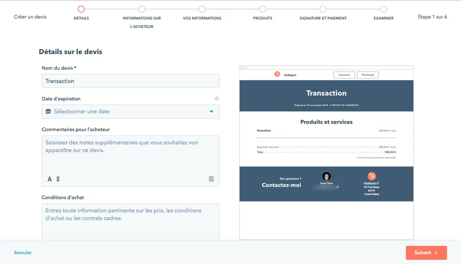Click the HubSpot sprocket logo in preview footer
Screen dimensions: 461x264
(372, 176)
